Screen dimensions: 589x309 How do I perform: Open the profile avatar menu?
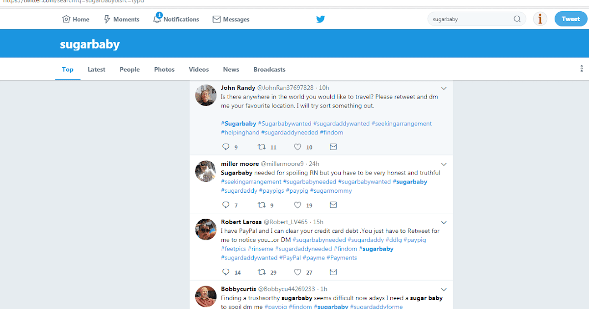point(540,19)
